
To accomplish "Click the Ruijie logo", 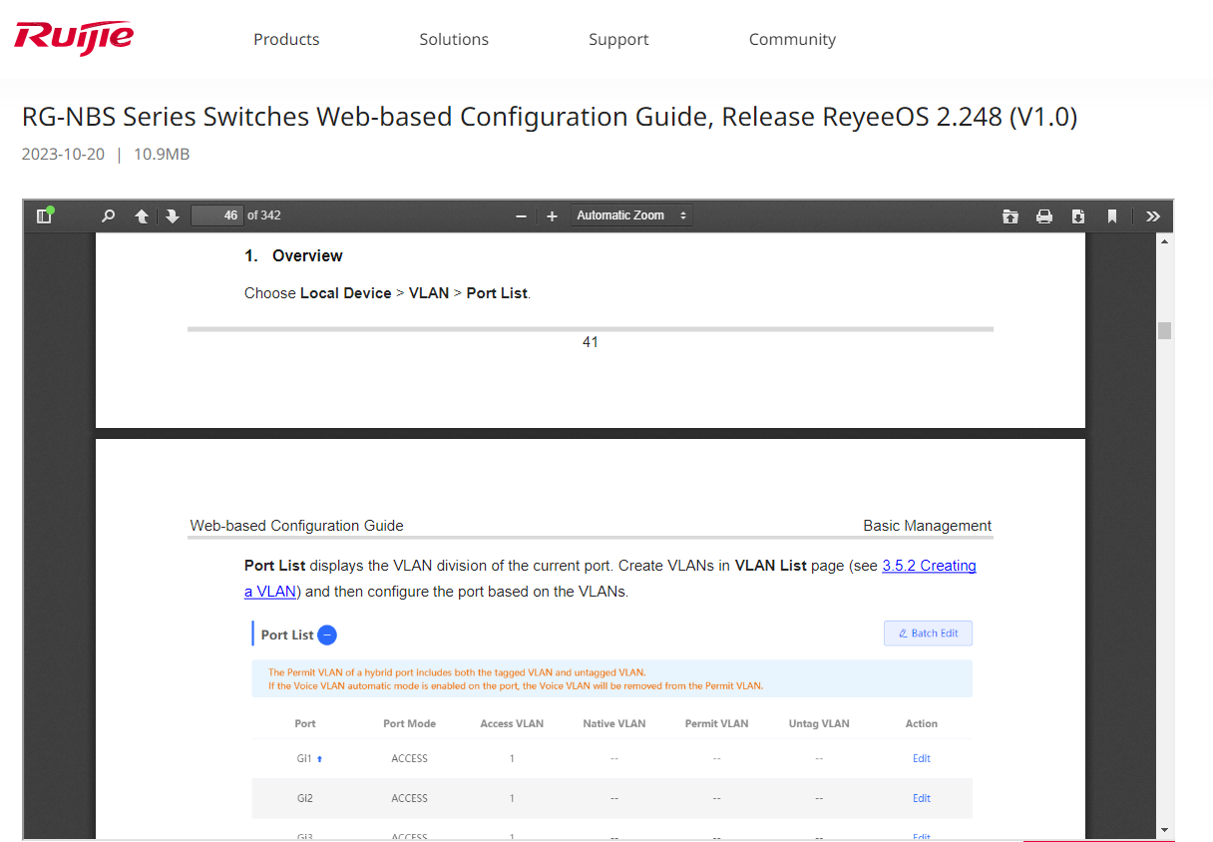I will tap(74, 38).
